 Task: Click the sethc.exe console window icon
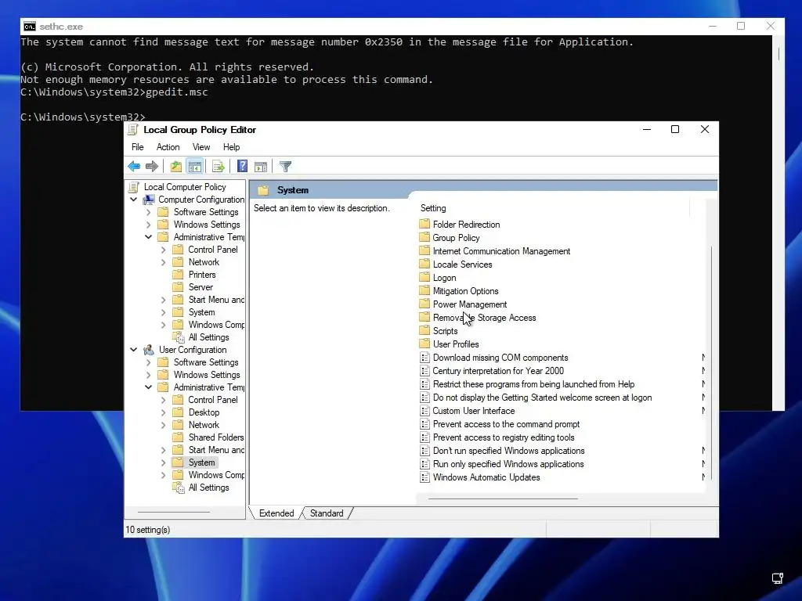30,26
